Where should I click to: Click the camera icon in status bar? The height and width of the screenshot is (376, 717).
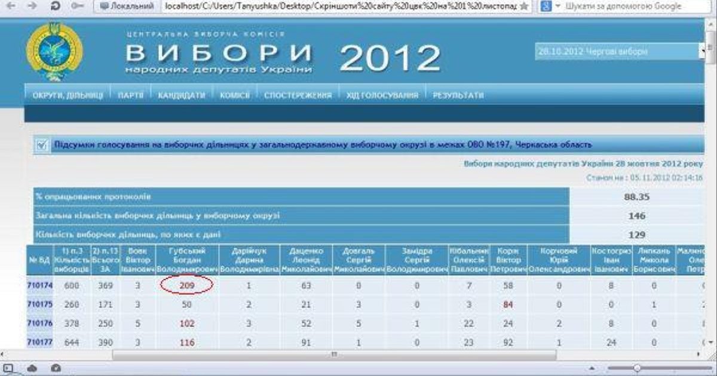55,368
